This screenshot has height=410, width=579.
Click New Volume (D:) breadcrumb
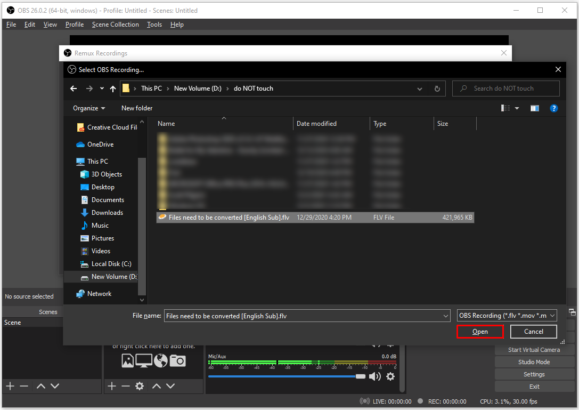pyautogui.click(x=198, y=89)
